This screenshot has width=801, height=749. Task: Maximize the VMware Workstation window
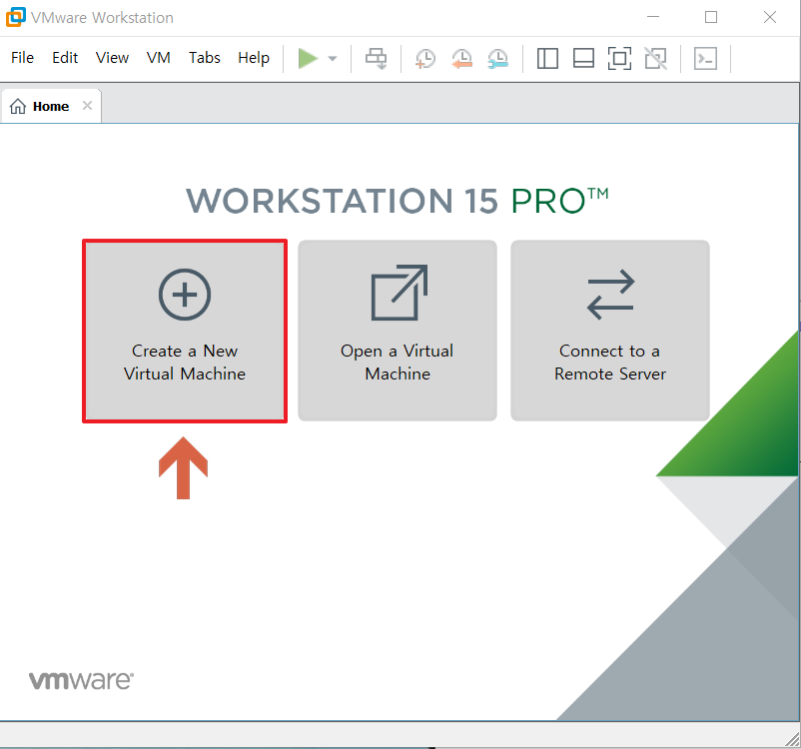click(x=711, y=17)
